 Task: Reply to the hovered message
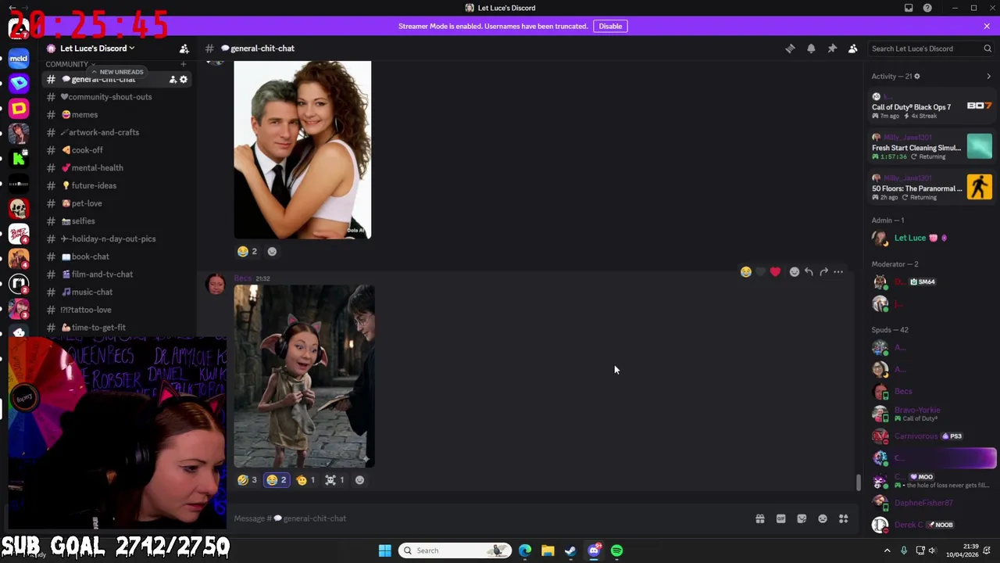[809, 272]
